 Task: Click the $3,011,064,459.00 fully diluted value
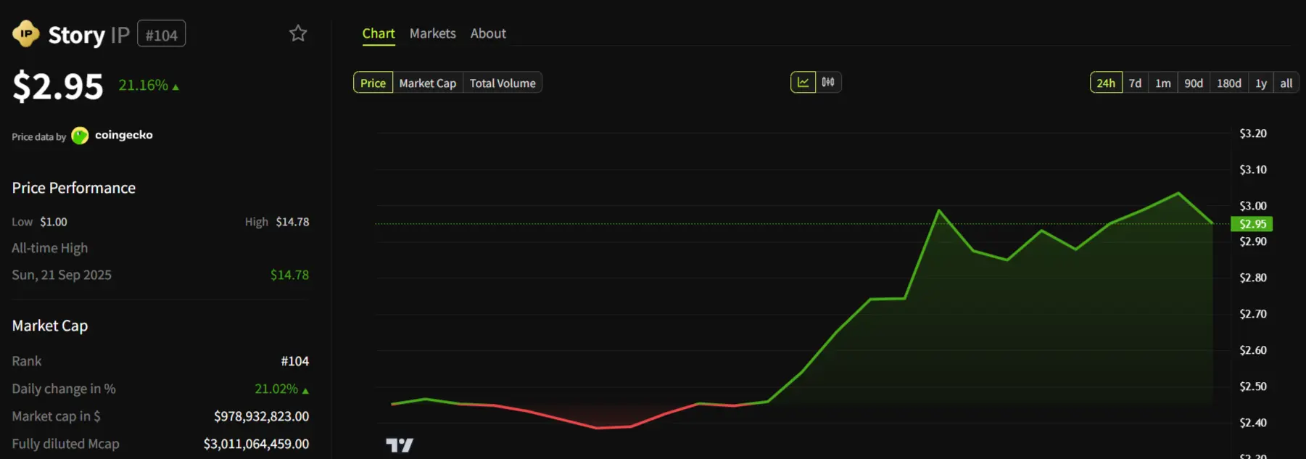256,444
